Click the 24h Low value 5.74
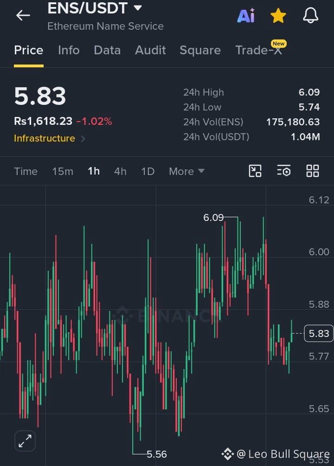This screenshot has height=466, width=334. pyautogui.click(x=309, y=107)
